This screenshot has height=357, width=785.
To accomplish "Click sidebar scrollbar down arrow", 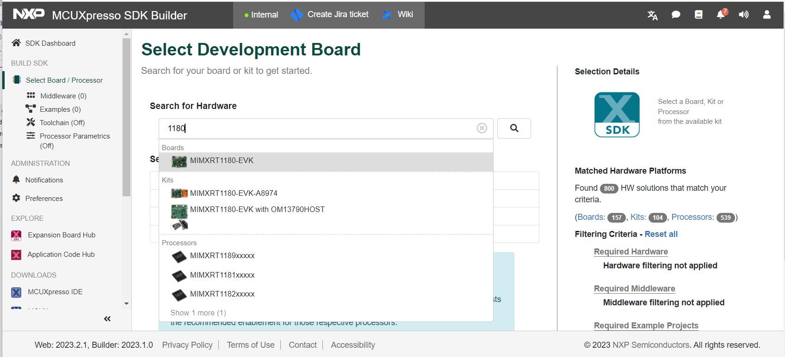I will [x=126, y=304].
